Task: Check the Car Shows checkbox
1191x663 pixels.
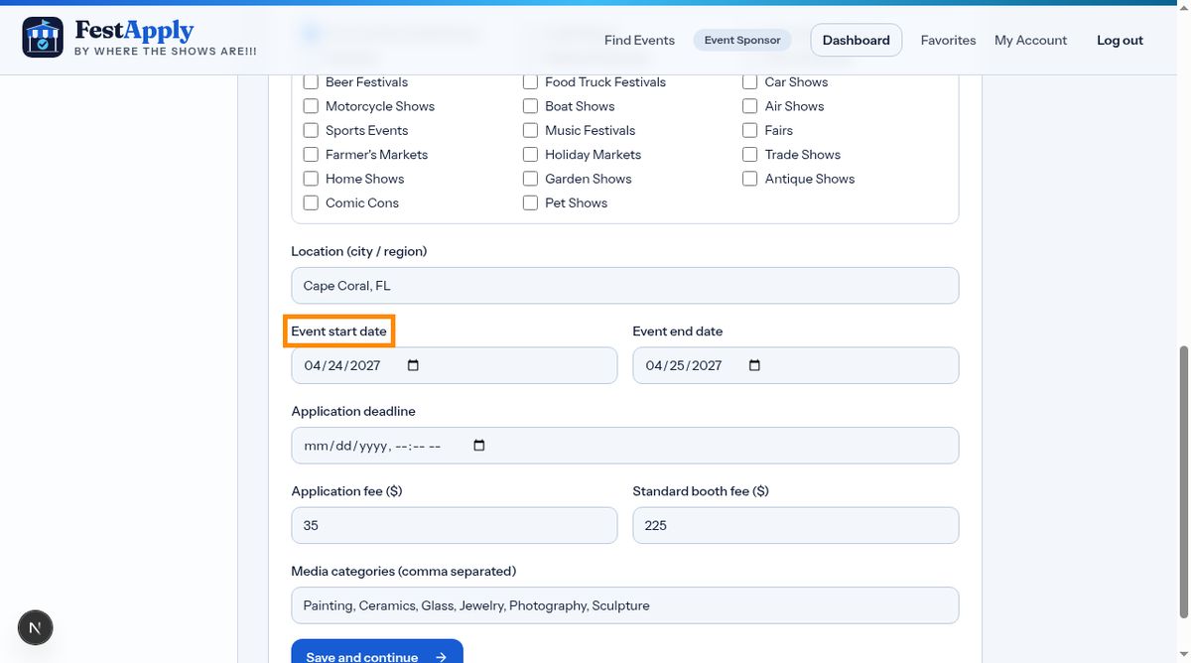Action: 750,82
